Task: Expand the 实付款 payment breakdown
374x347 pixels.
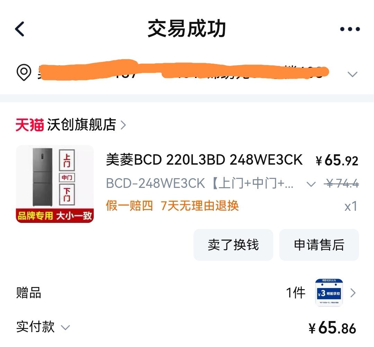Action: 65,327
